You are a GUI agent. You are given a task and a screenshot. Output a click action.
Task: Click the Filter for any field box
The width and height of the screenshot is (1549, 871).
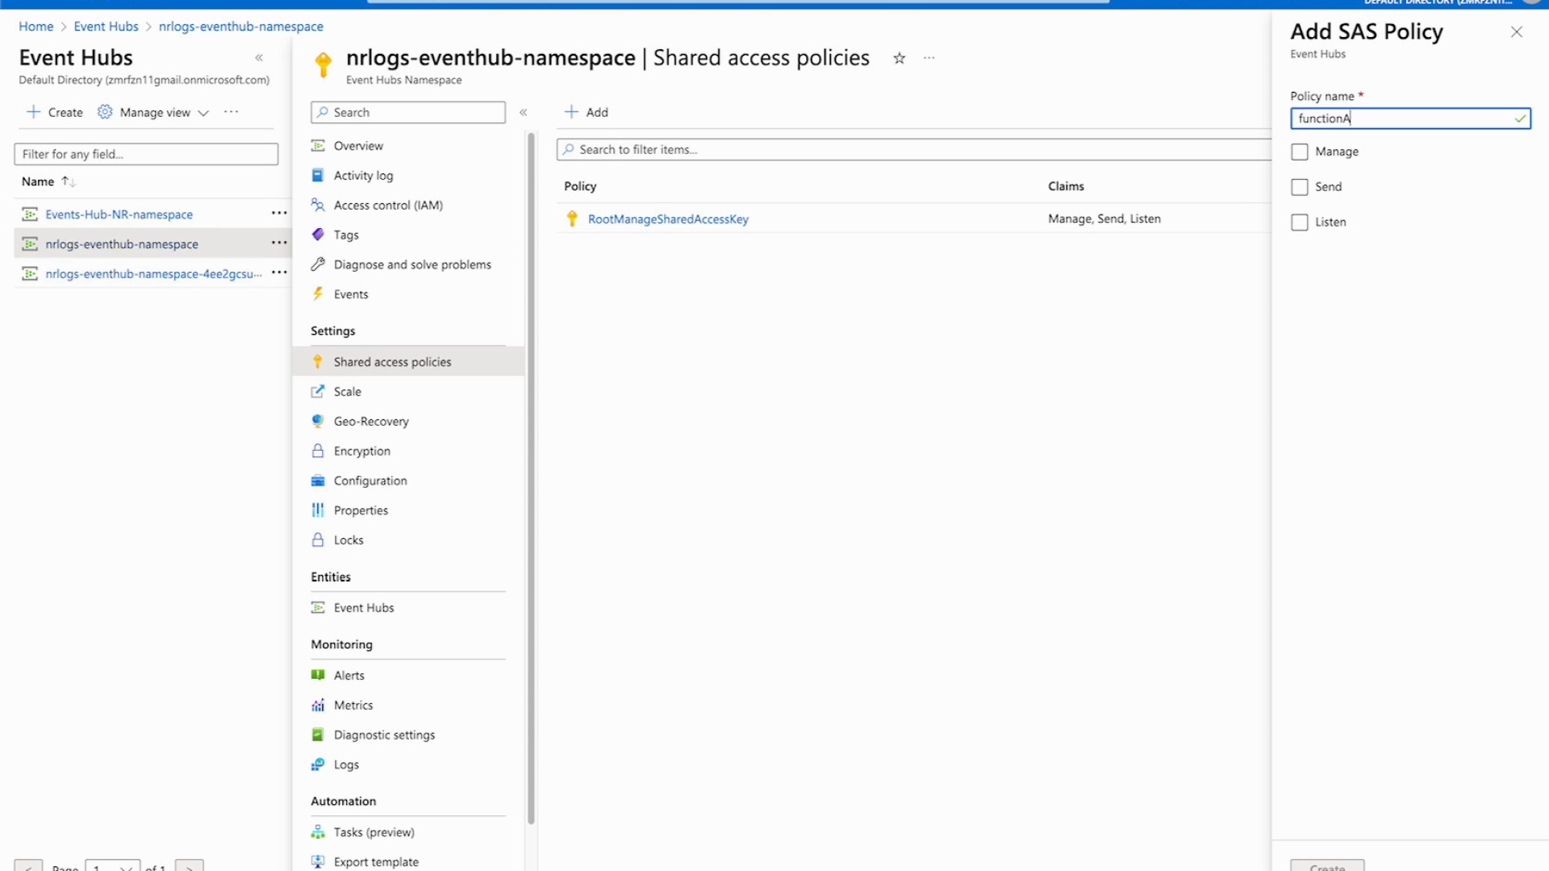pyautogui.click(x=146, y=154)
